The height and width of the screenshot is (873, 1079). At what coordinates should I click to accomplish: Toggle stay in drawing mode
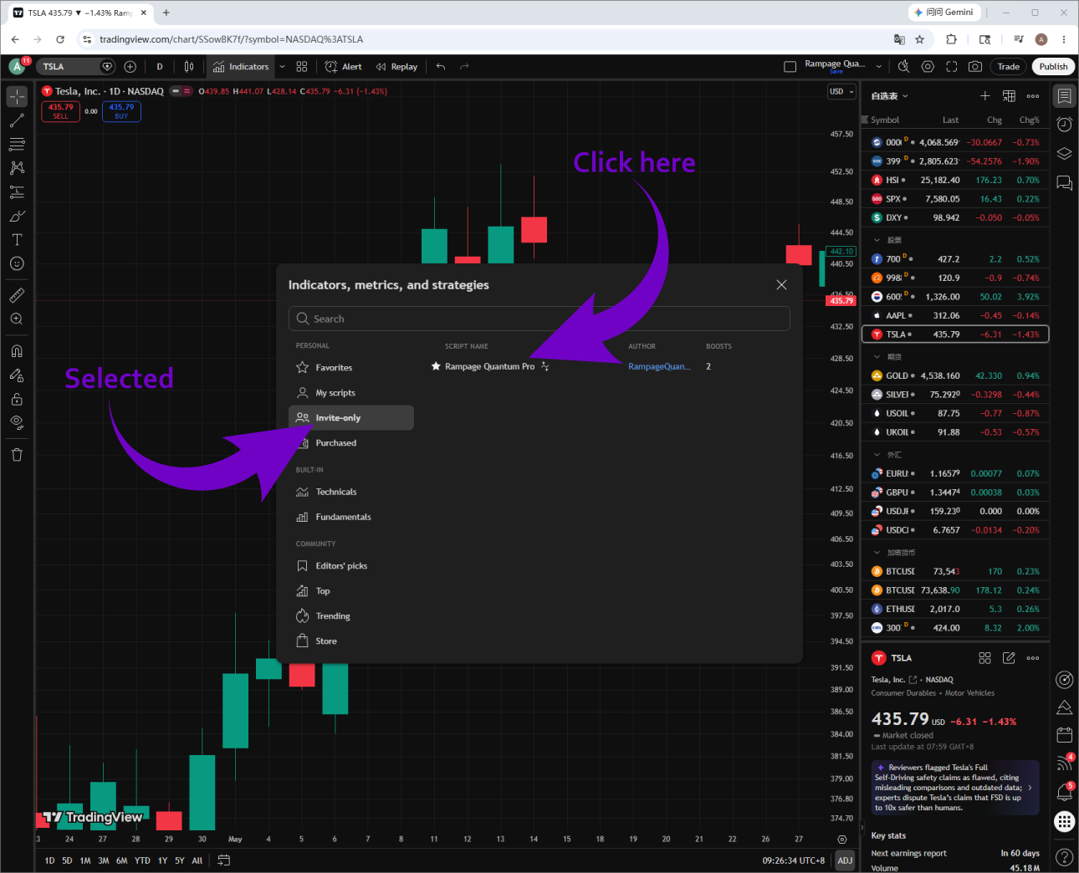(17, 375)
